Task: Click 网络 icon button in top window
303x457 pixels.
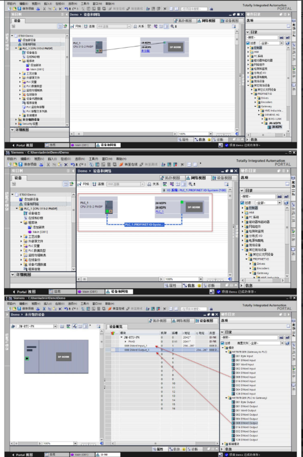Action: point(76,26)
